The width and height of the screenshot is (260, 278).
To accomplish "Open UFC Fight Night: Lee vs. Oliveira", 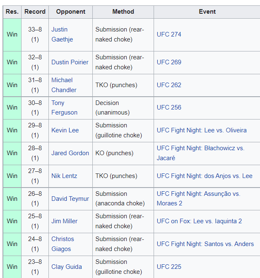I will point(202,130).
